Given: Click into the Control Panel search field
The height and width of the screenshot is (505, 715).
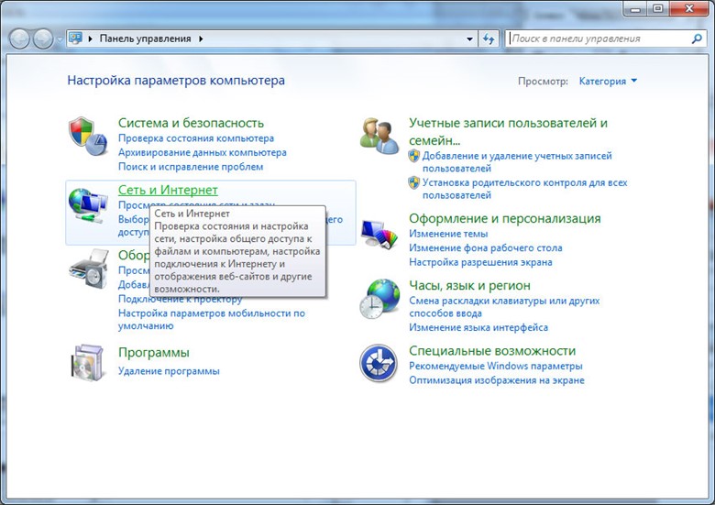Looking at the screenshot, I should pos(596,39).
